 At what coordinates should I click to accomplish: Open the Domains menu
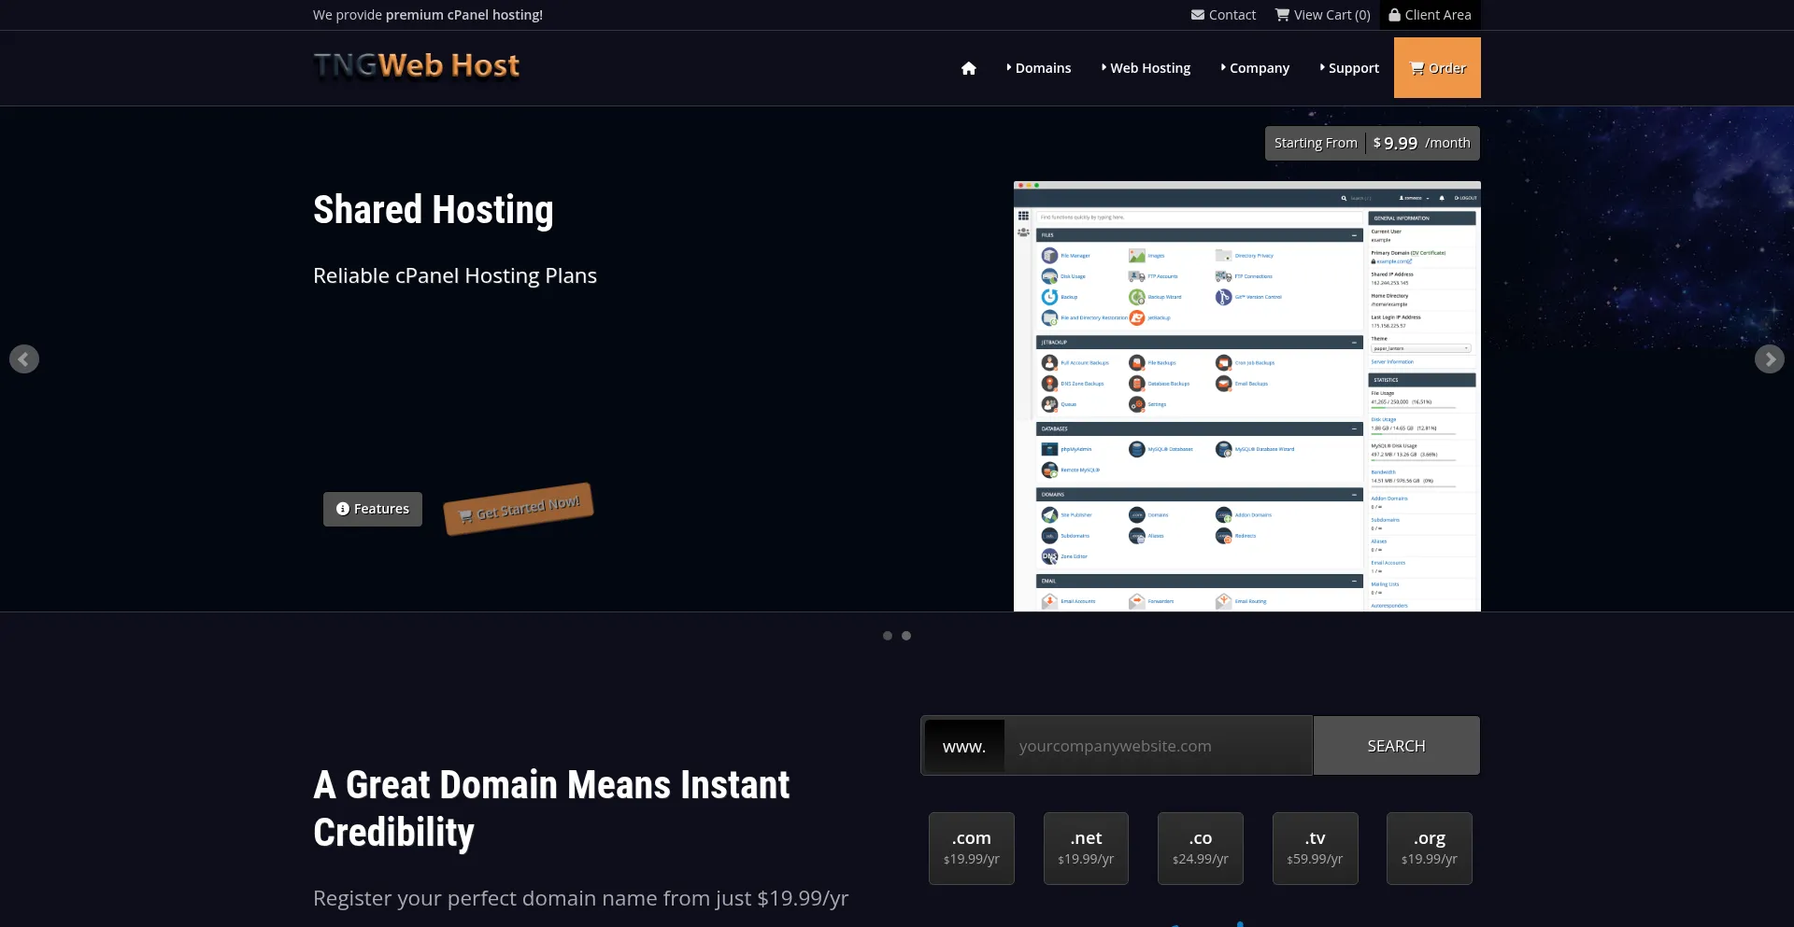tap(1039, 68)
